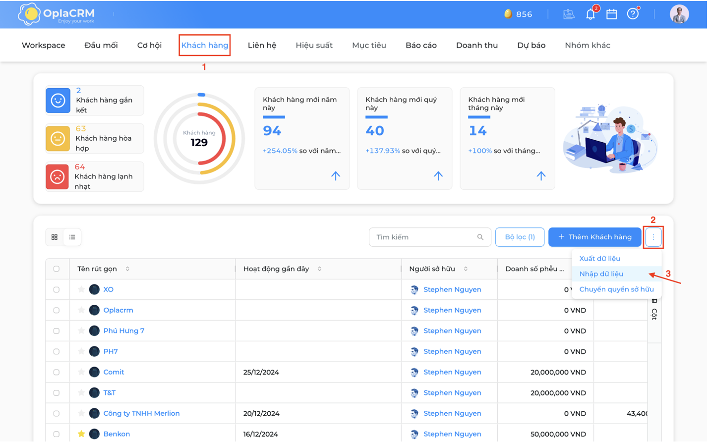Go to the Workspace tab
708x442 pixels.
coord(44,45)
